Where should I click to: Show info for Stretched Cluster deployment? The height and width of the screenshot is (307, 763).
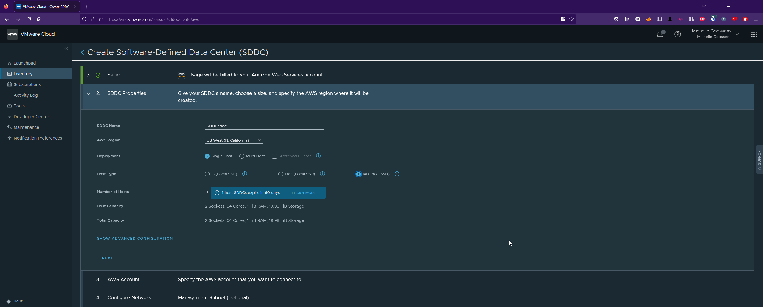[318, 156]
